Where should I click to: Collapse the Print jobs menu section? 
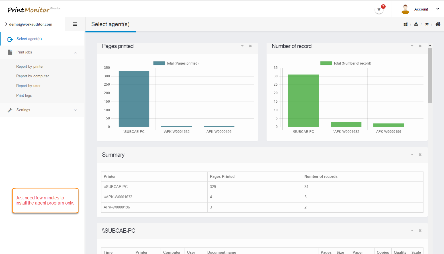coord(75,53)
